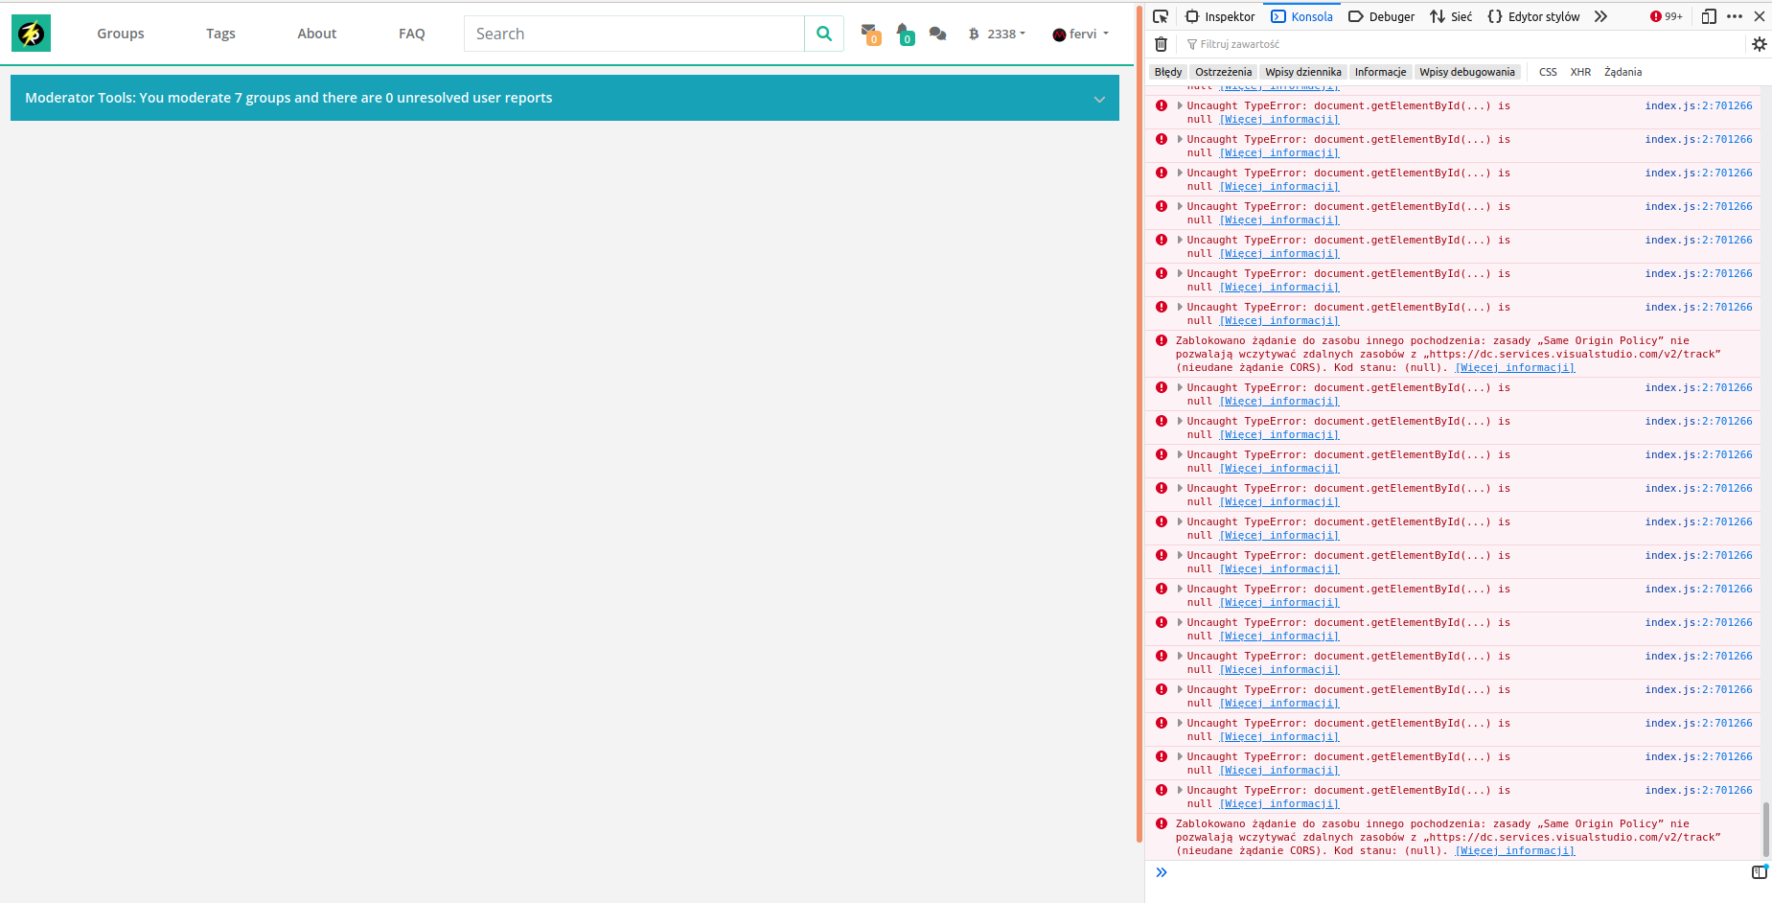Expand the TypeError entry just below the first CORS message
The image size is (1772, 903).
[x=1180, y=387]
